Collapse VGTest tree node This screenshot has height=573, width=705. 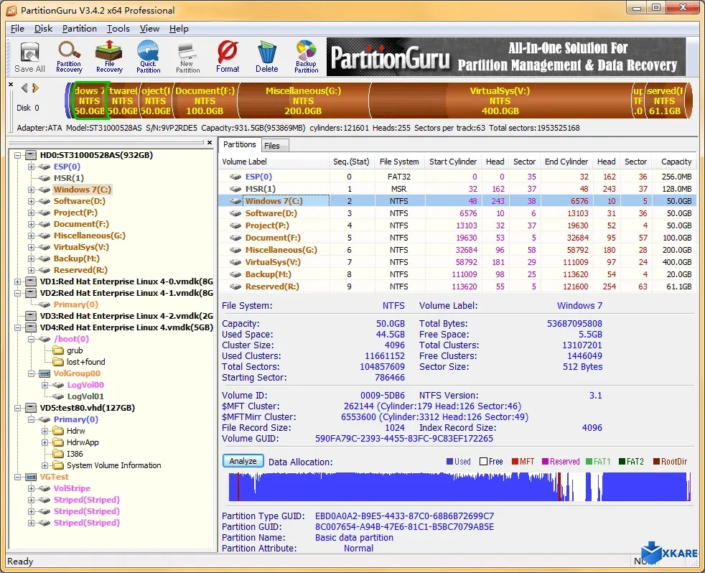click(x=17, y=477)
